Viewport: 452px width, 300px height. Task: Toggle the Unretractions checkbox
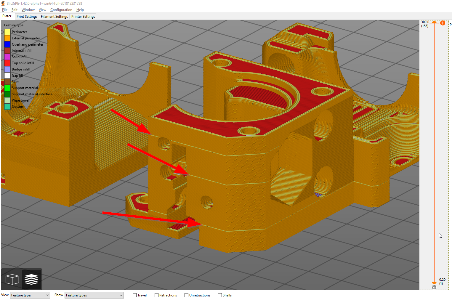coord(186,295)
